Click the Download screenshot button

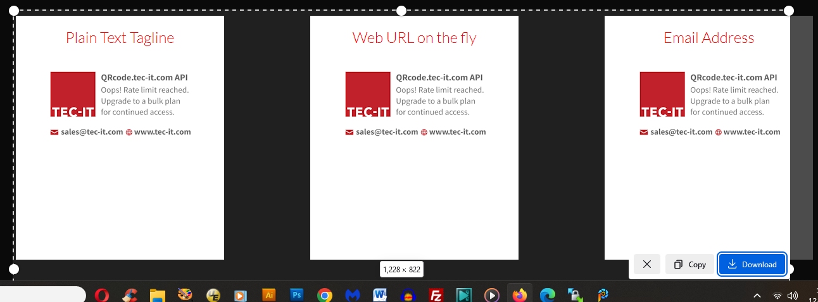pos(752,265)
